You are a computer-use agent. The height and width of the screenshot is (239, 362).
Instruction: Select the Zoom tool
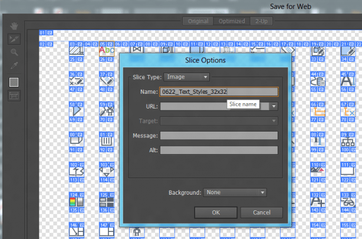[14, 53]
